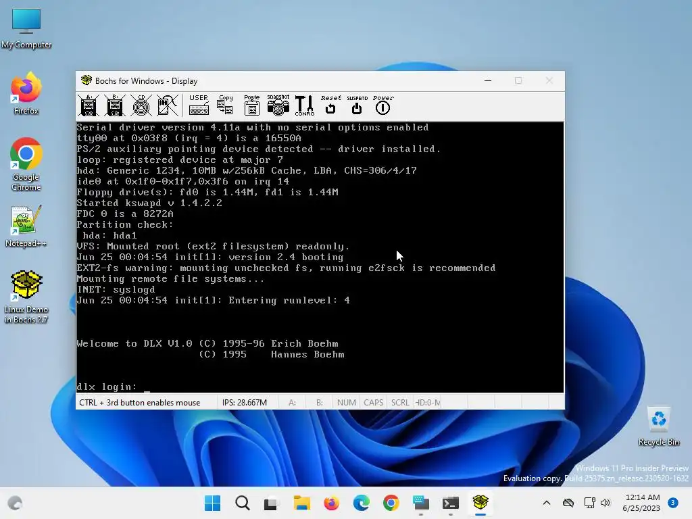
Task: Click the CAPS indicator in status bar
Action: 373,403
